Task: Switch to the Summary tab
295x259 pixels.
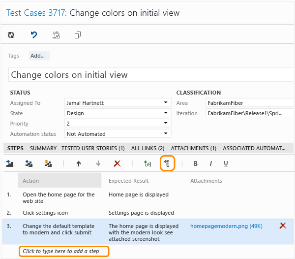Action: pyautogui.click(x=43, y=148)
